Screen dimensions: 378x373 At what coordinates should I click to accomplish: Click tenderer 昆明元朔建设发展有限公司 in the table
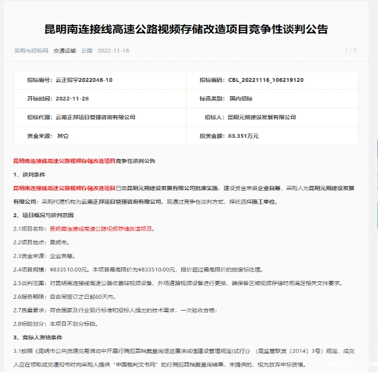click(x=261, y=117)
